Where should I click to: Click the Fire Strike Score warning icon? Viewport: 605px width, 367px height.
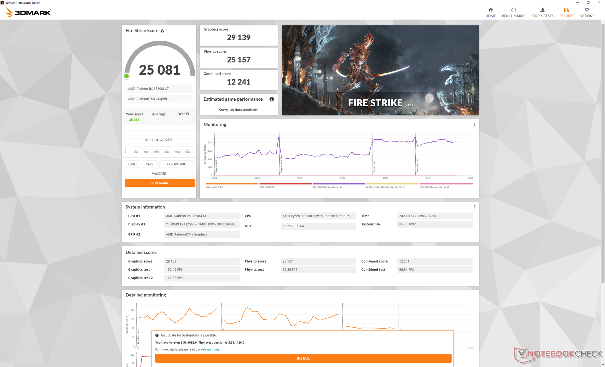click(162, 31)
